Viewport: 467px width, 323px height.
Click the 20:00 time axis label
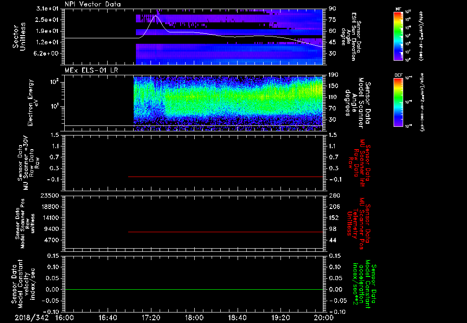[x=324, y=318]
